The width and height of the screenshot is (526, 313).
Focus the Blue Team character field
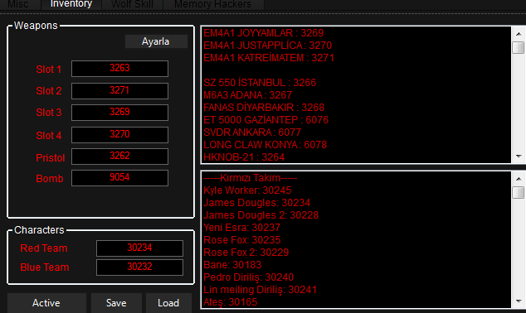pos(139,267)
